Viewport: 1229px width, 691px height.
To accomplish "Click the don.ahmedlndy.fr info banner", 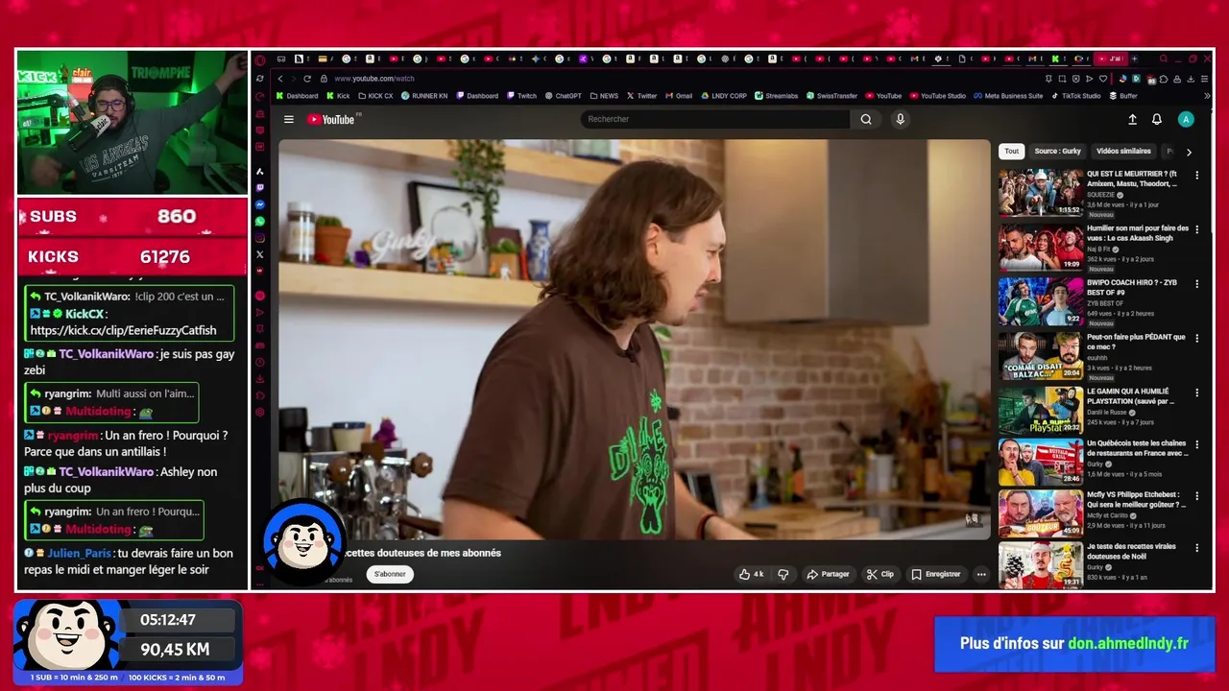I will tap(1074, 644).
